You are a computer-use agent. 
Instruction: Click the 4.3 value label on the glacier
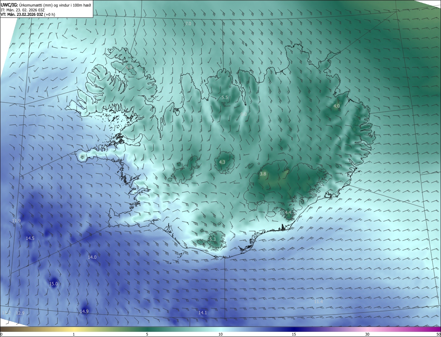tap(222, 162)
